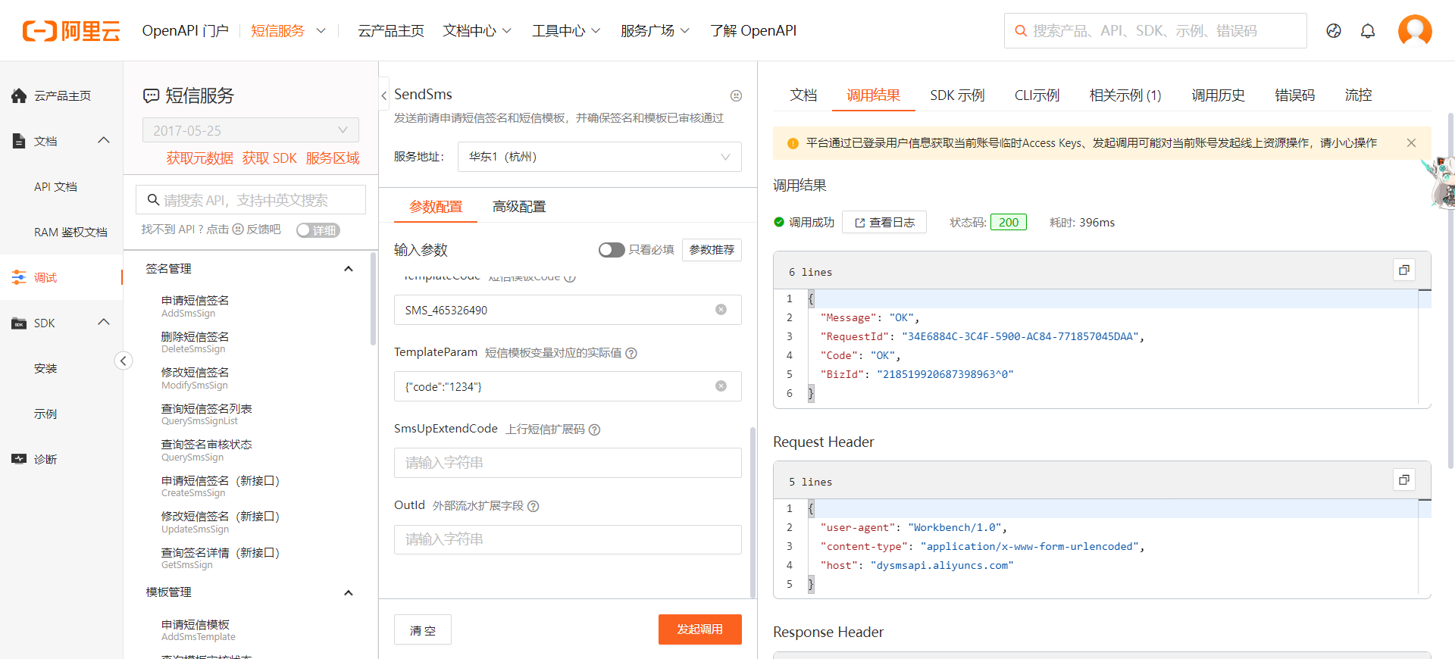The height and width of the screenshot is (659, 1455).
Task: Expand the 文档中心 menu
Action: click(477, 31)
